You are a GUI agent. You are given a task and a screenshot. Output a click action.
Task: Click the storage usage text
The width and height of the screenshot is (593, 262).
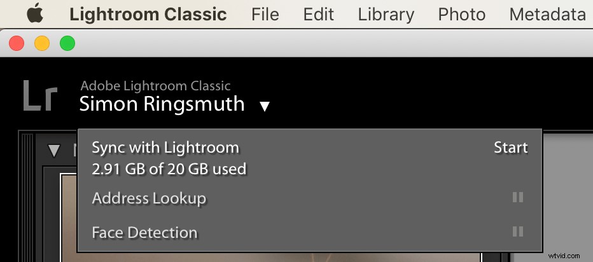(169, 169)
